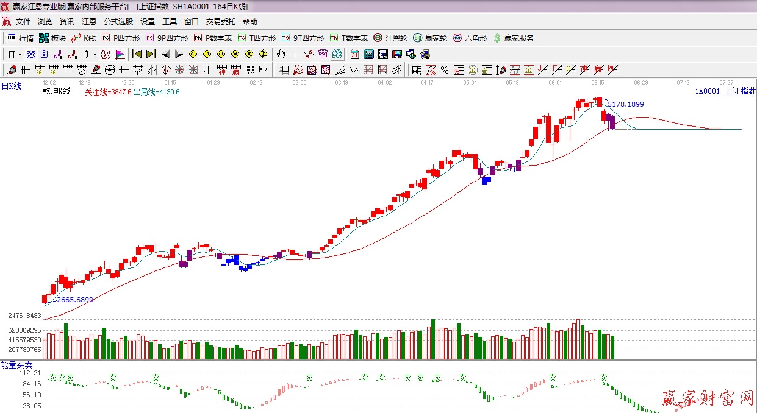
Task: Click the floppy disk save icon
Action: tap(397, 54)
